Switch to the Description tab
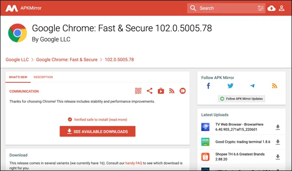292x171 pixels. tap(43, 77)
